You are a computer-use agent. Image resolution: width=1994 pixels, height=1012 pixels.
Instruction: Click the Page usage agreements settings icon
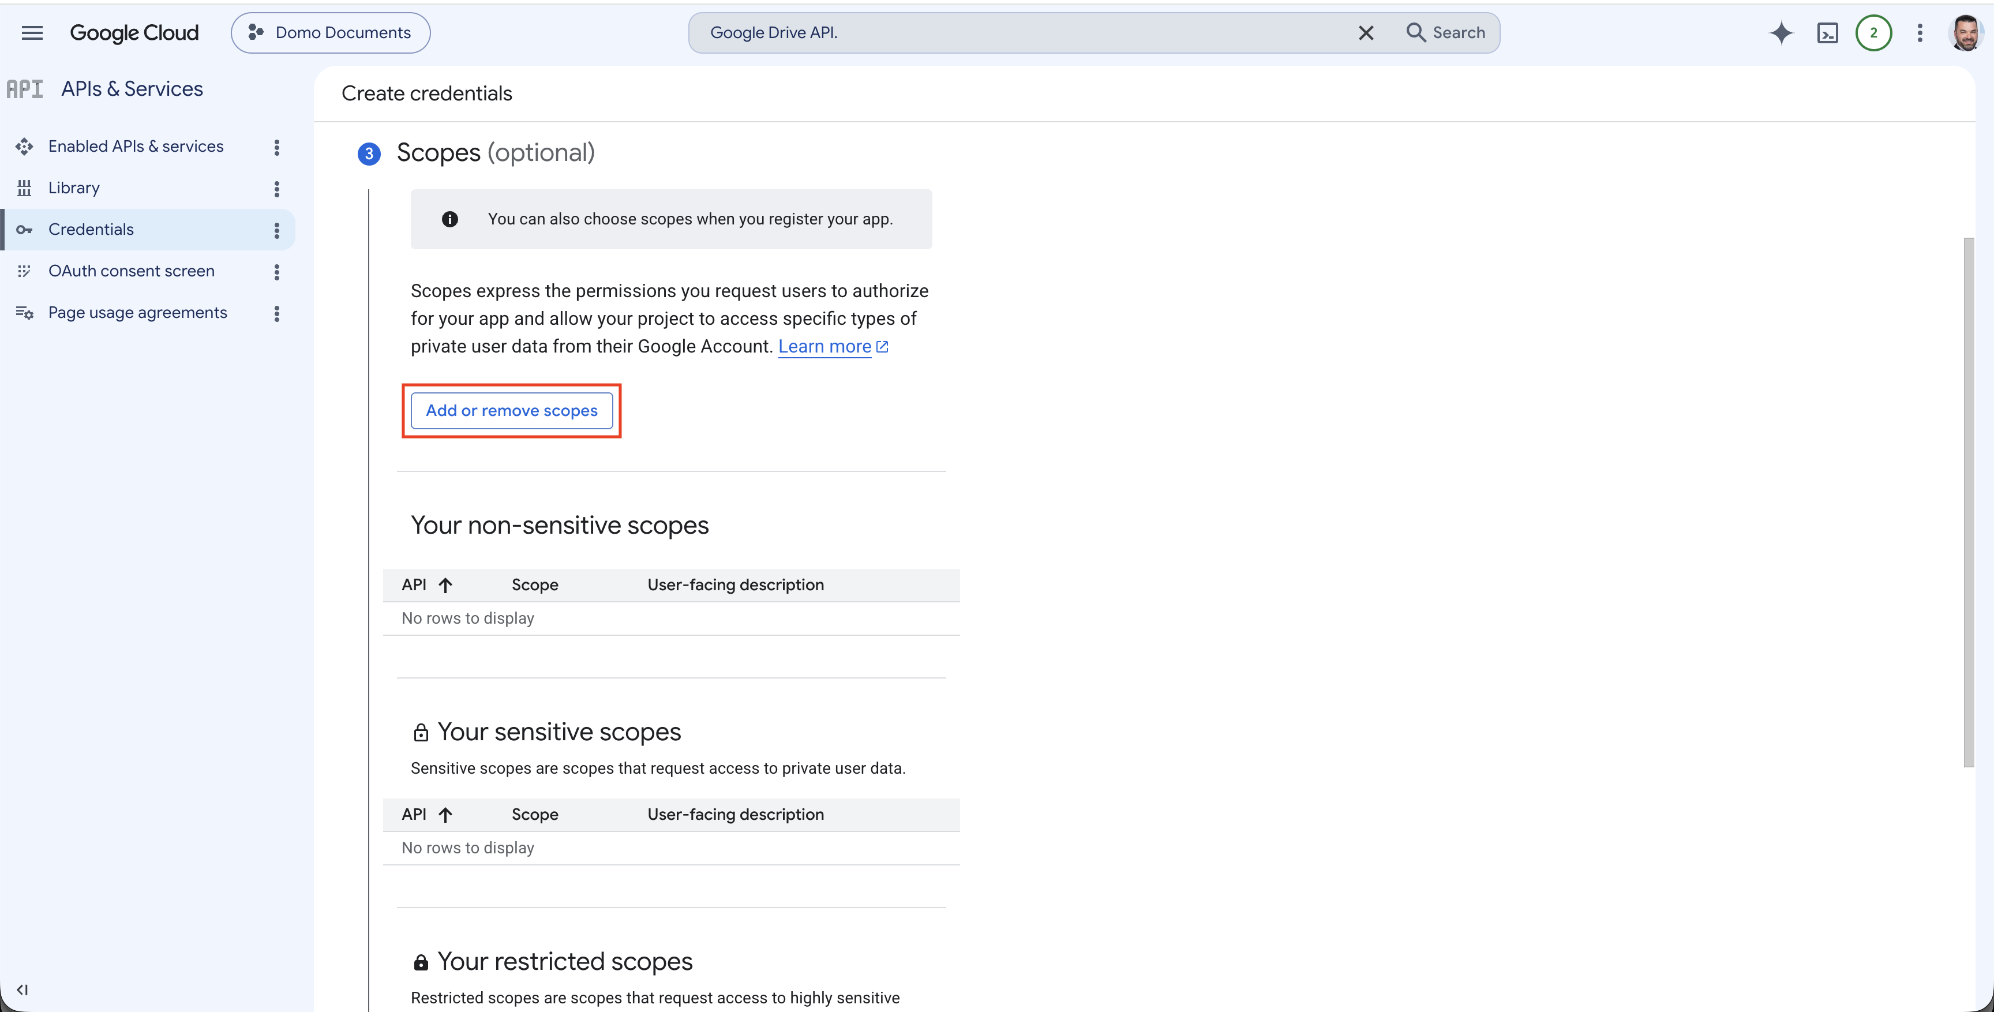[x=24, y=313]
